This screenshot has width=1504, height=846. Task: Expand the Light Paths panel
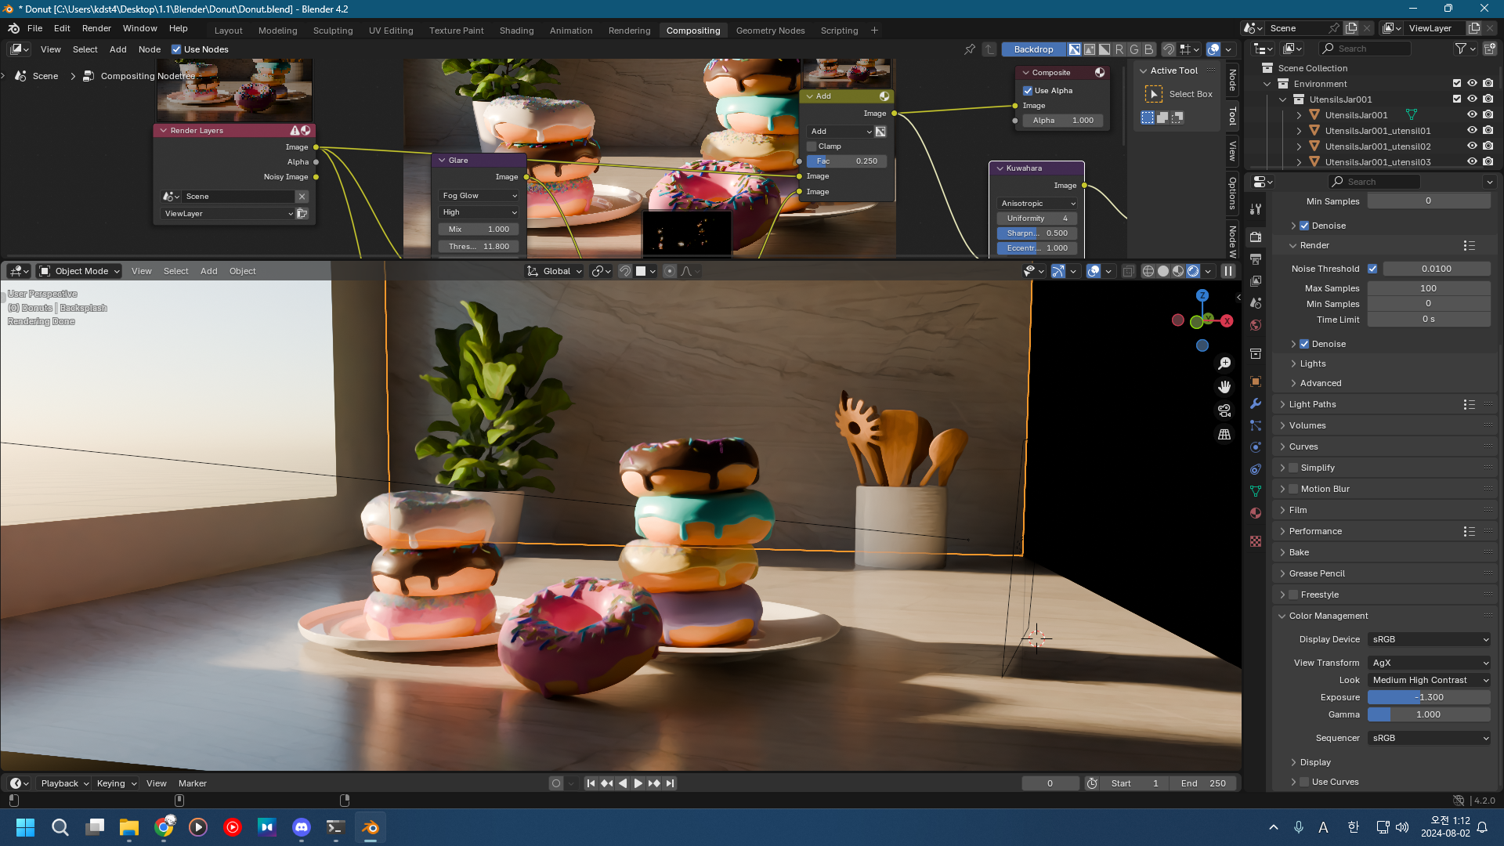1313,404
